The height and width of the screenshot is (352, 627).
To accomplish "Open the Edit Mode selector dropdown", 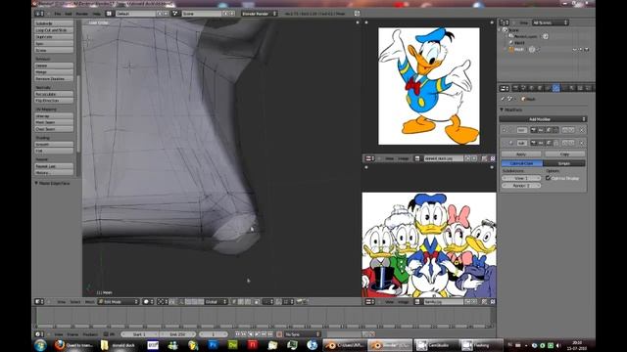I will 119,302.
